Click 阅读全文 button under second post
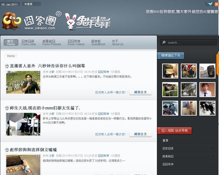The image size is (219, 175). pos(141,134)
